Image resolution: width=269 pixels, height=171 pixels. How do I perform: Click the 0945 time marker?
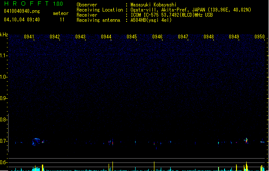click(132, 37)
